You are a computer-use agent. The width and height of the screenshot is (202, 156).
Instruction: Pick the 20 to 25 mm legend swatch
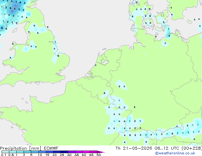[x=57, y=152]
